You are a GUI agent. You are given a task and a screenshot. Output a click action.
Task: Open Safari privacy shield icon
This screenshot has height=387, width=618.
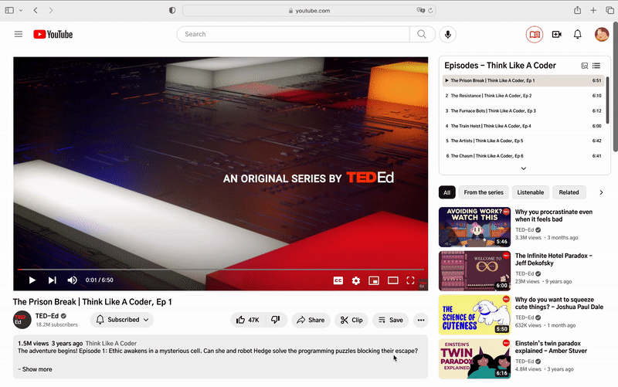click(x=172, y=11)
